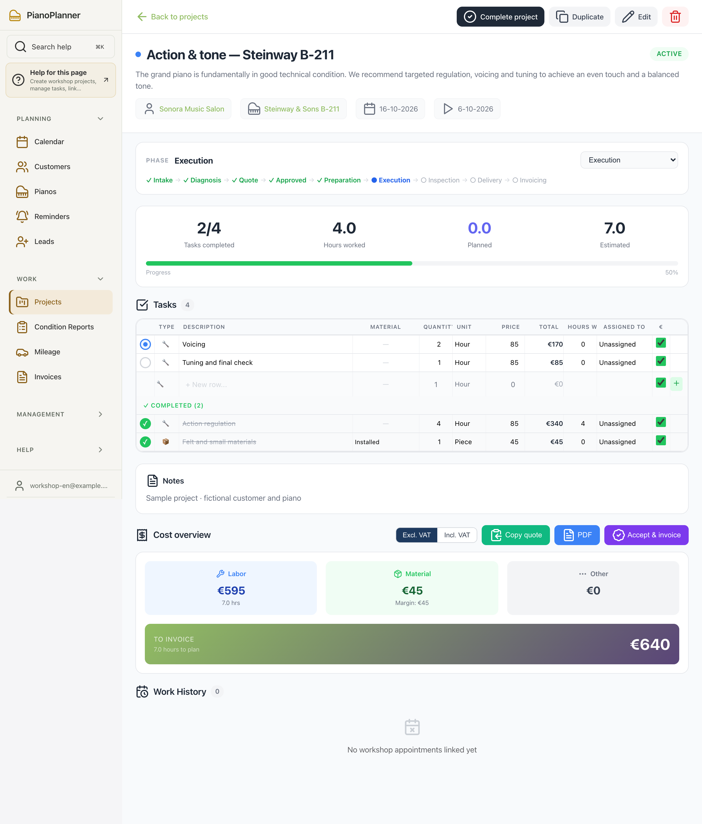Click Complete project button
The width and height of the screenshot is (702, 824).
pyautogui.click(x=500, y=17)
